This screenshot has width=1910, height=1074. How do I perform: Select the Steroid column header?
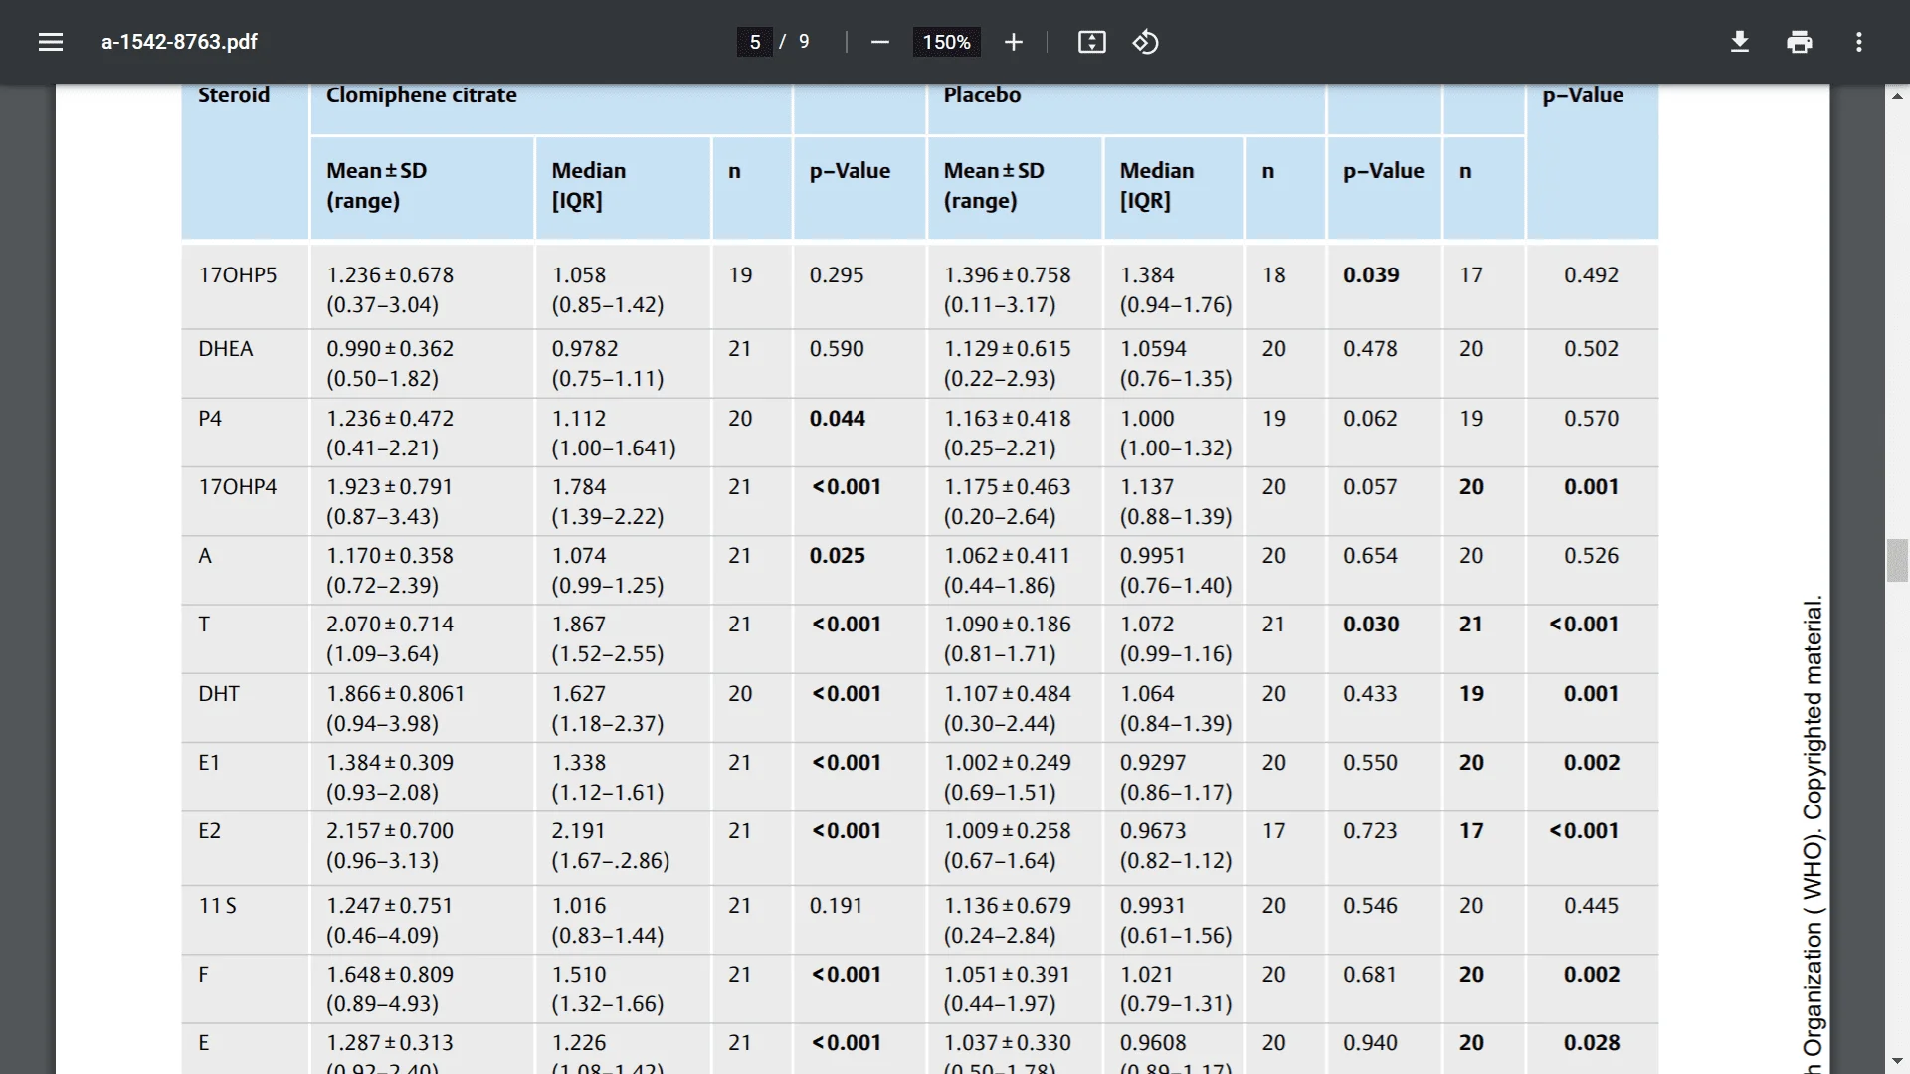[x=234, y=95]
